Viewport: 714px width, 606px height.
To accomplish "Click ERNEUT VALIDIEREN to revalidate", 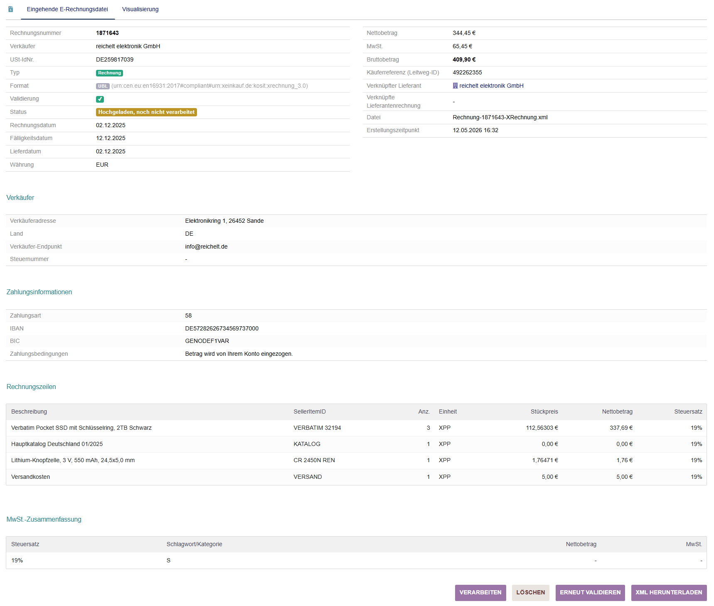I will tap(590, 593).
